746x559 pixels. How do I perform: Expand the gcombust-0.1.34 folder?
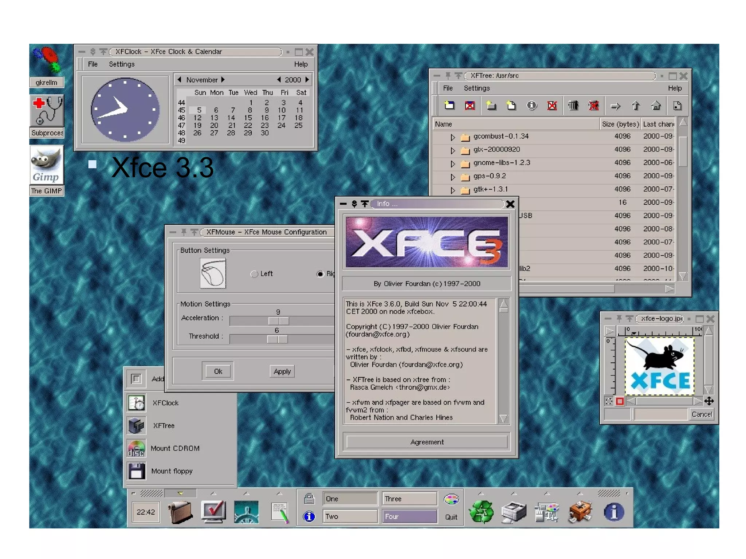point(453,137)
